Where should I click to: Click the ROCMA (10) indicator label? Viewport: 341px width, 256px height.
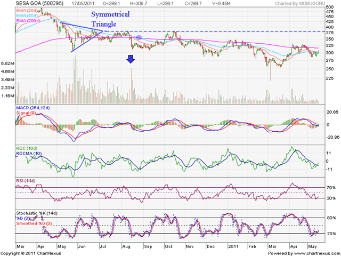pos(29,154)
